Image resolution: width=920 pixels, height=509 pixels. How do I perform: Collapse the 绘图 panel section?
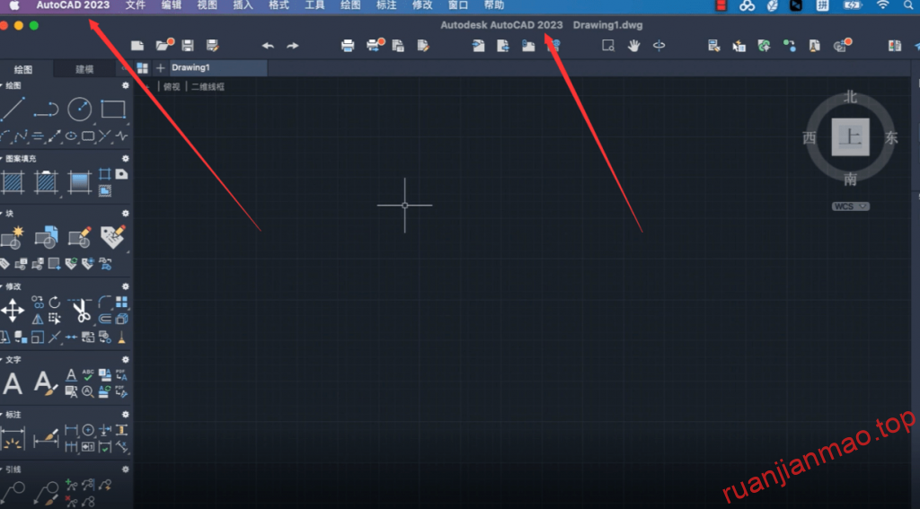click(x=2, y=85)
